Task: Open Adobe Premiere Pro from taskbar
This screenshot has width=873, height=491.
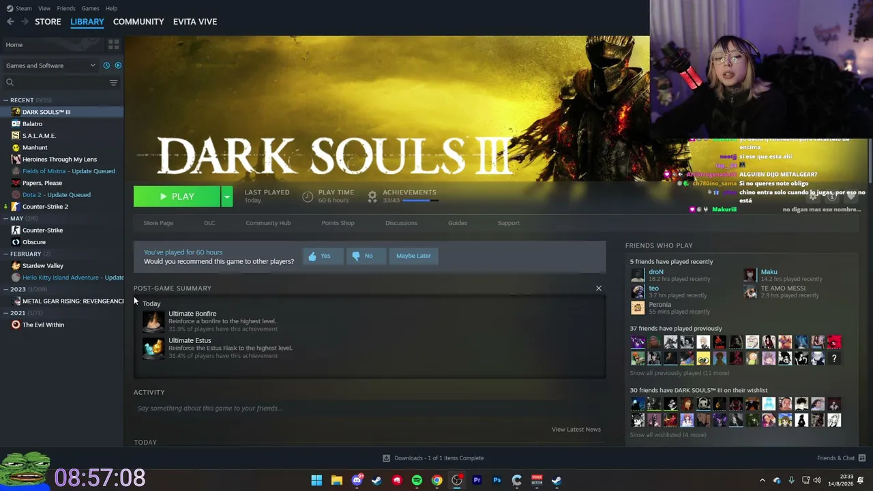Action: tap(477, 480)
